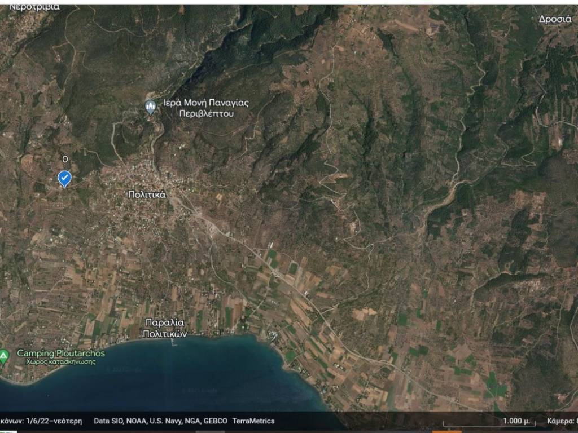Select the Παραλία Πολιτικών beach label
Image resolution: width=578 pixels, height=433 pixels.
165,328
